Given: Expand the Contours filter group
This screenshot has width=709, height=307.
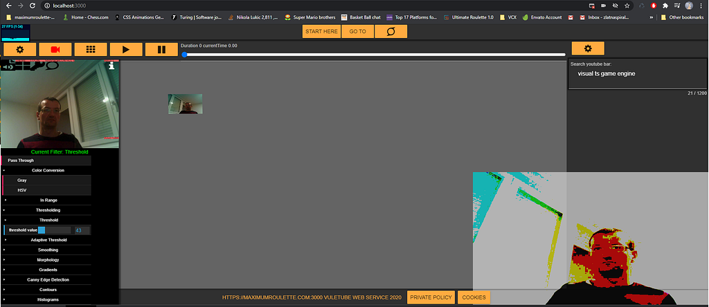Looking at the screenshot, I should click(46, 290).
